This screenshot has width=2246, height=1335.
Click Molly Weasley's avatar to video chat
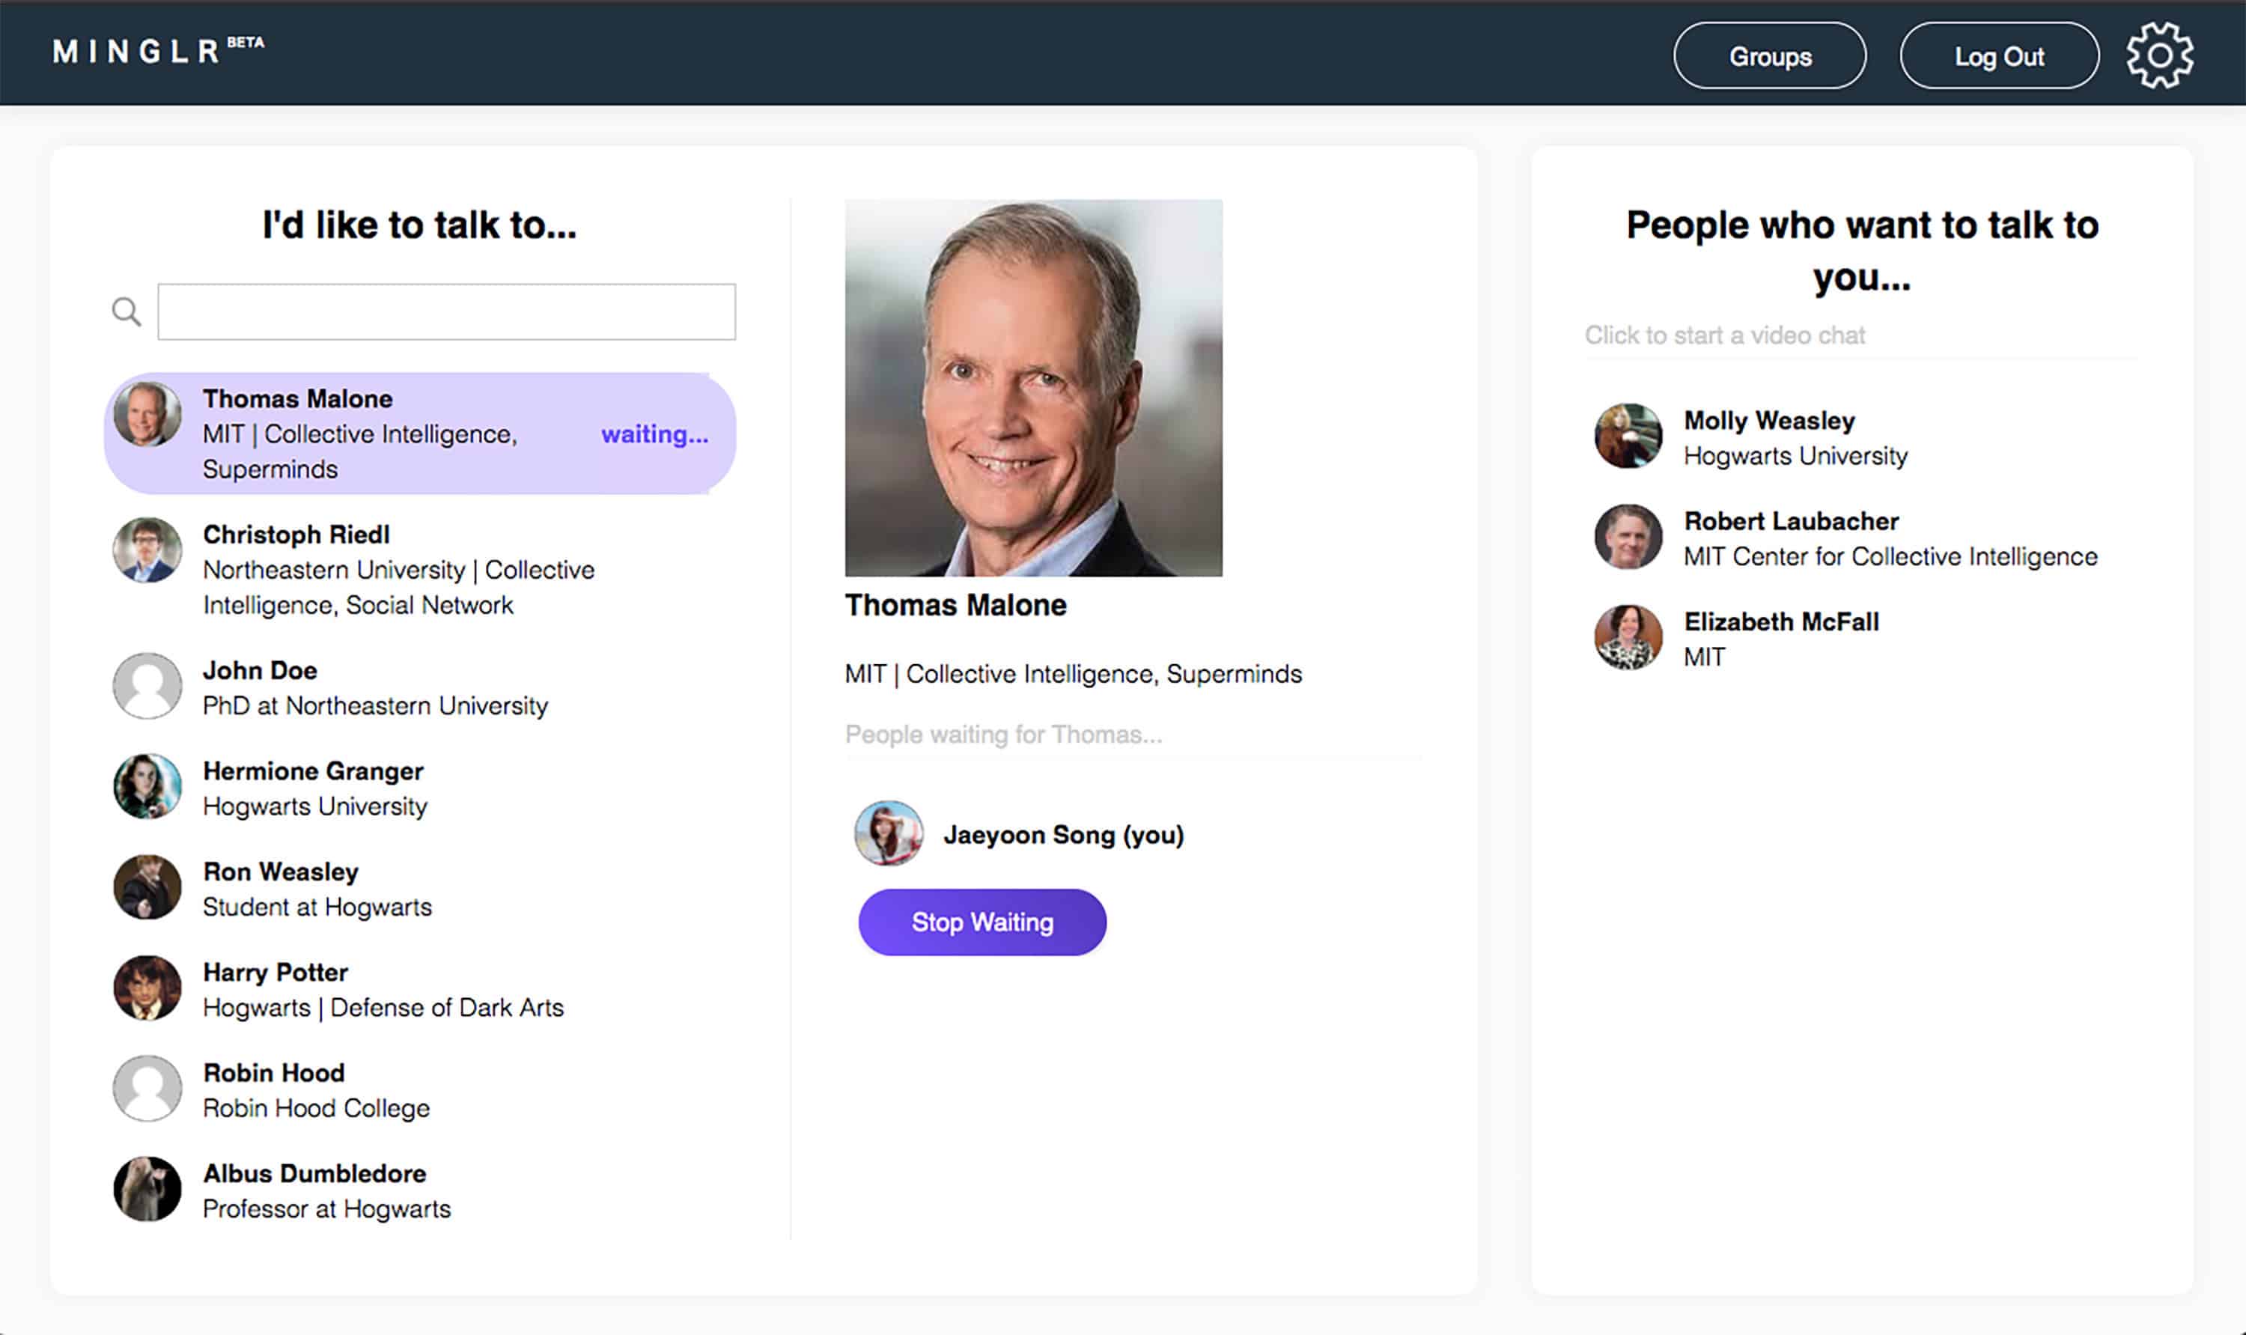point(1628,437)
